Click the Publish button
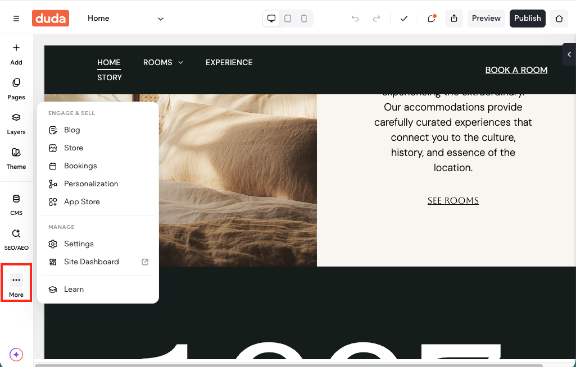The width and height of the screenshot is (576, 367). pos(527,19)
